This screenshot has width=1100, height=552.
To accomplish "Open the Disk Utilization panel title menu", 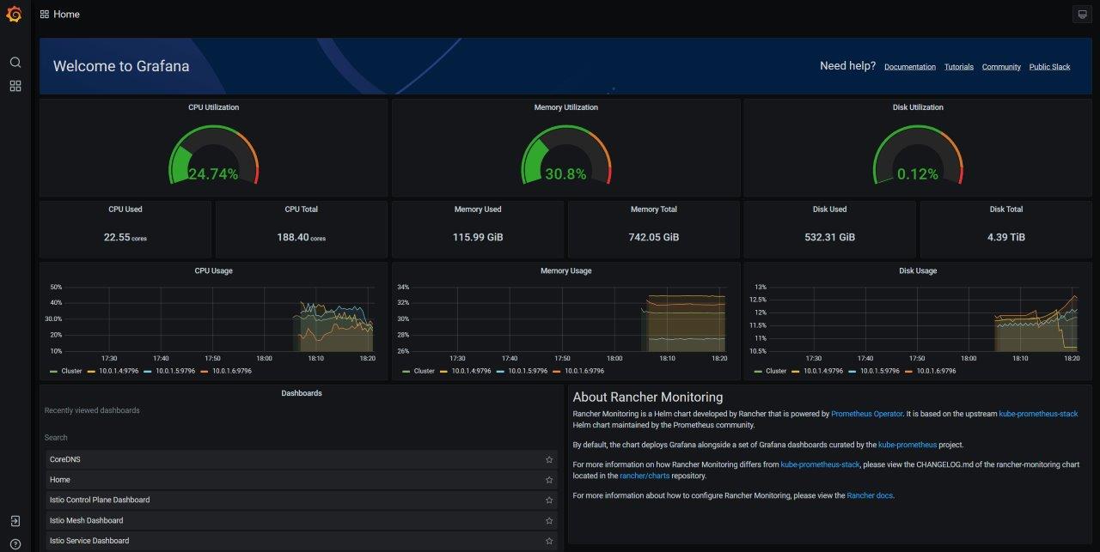I will [x=918, y=107].
